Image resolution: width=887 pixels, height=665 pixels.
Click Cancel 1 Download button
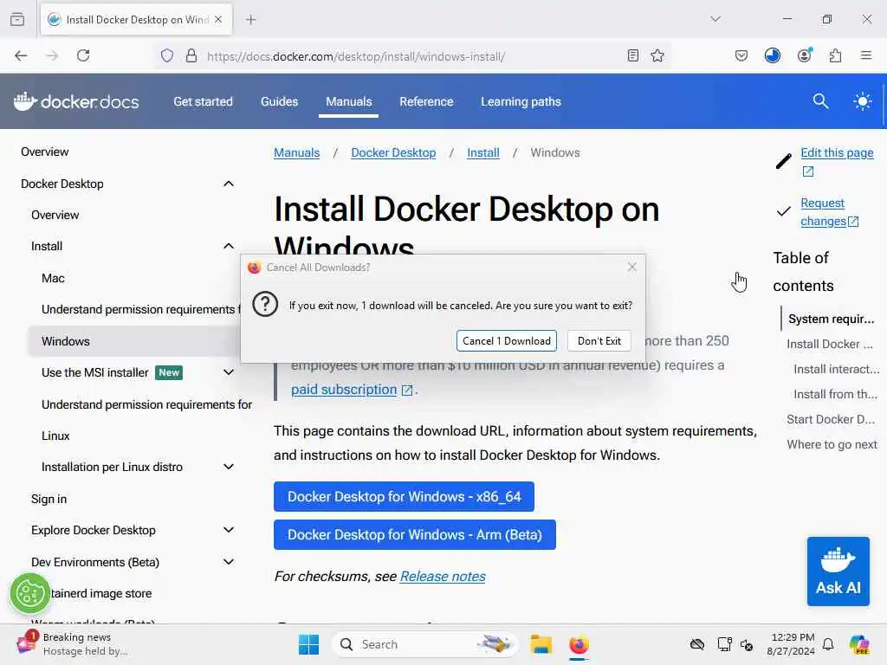point(506,341)
